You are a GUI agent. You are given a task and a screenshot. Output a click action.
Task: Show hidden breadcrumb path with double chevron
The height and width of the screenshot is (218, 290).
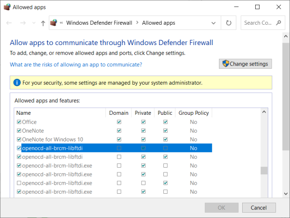pyautogui.click(x=61, y=23)
